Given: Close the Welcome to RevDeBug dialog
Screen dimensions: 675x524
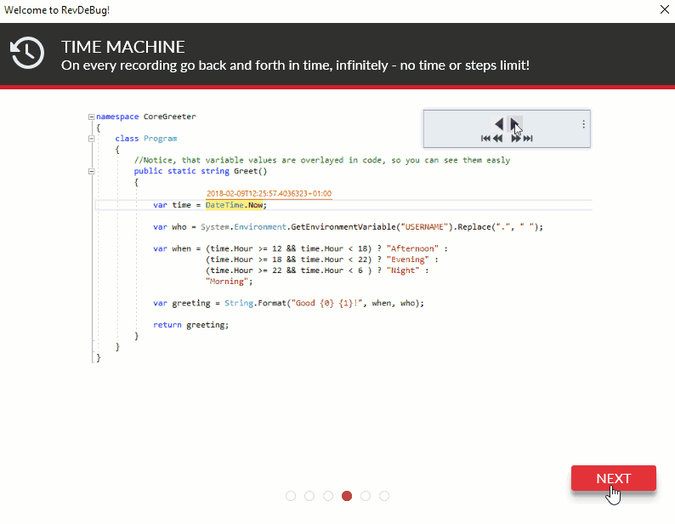Looking at the screenshot, I should click(x=664, y=9).
